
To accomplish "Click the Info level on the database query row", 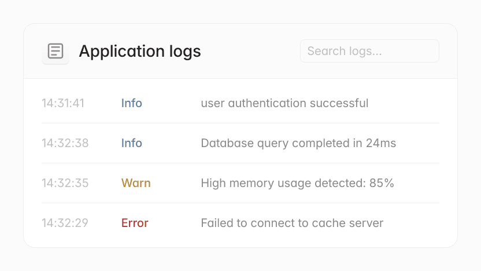I will point(132,143).
